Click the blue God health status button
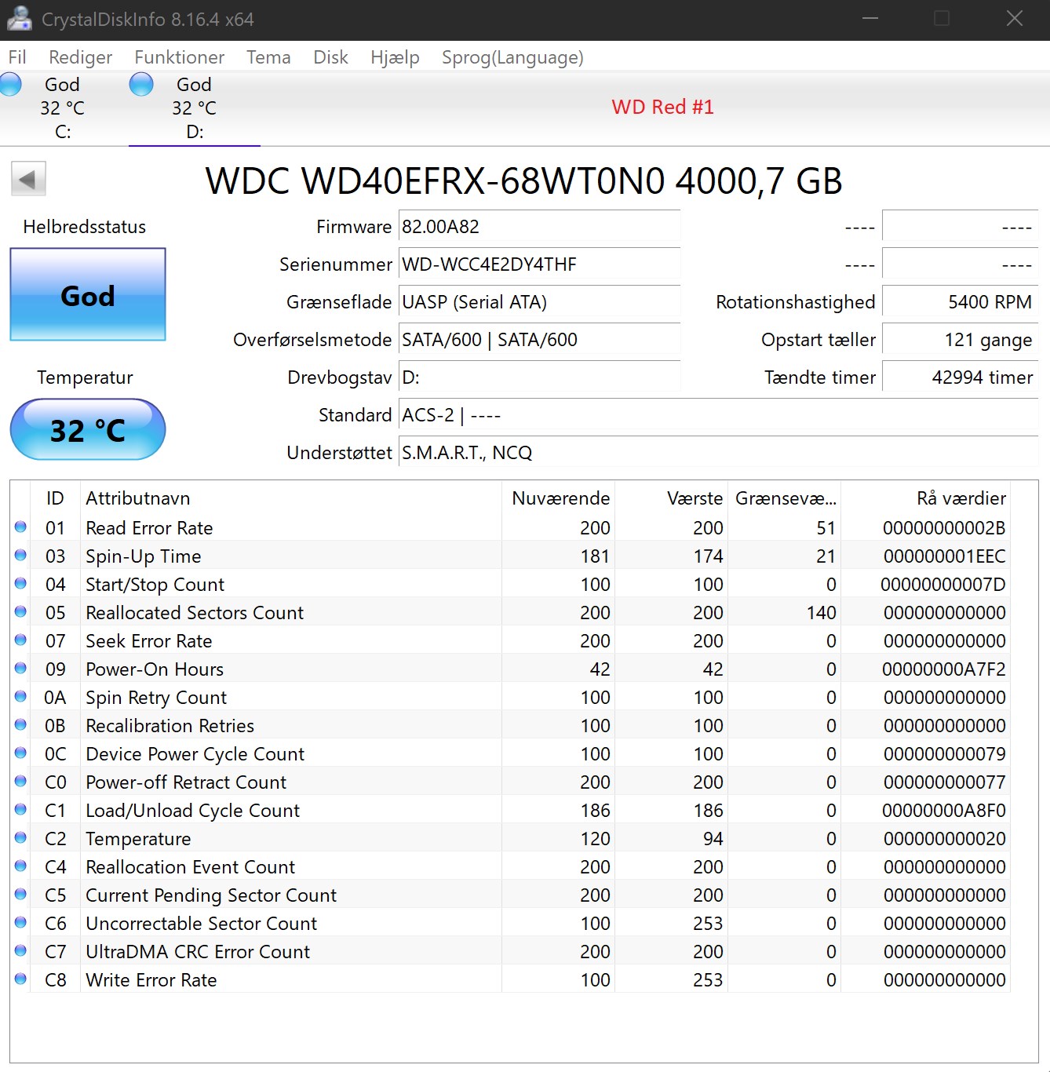The height and width of the screenshot is (1072, 1050). click(x=88, y=295)
